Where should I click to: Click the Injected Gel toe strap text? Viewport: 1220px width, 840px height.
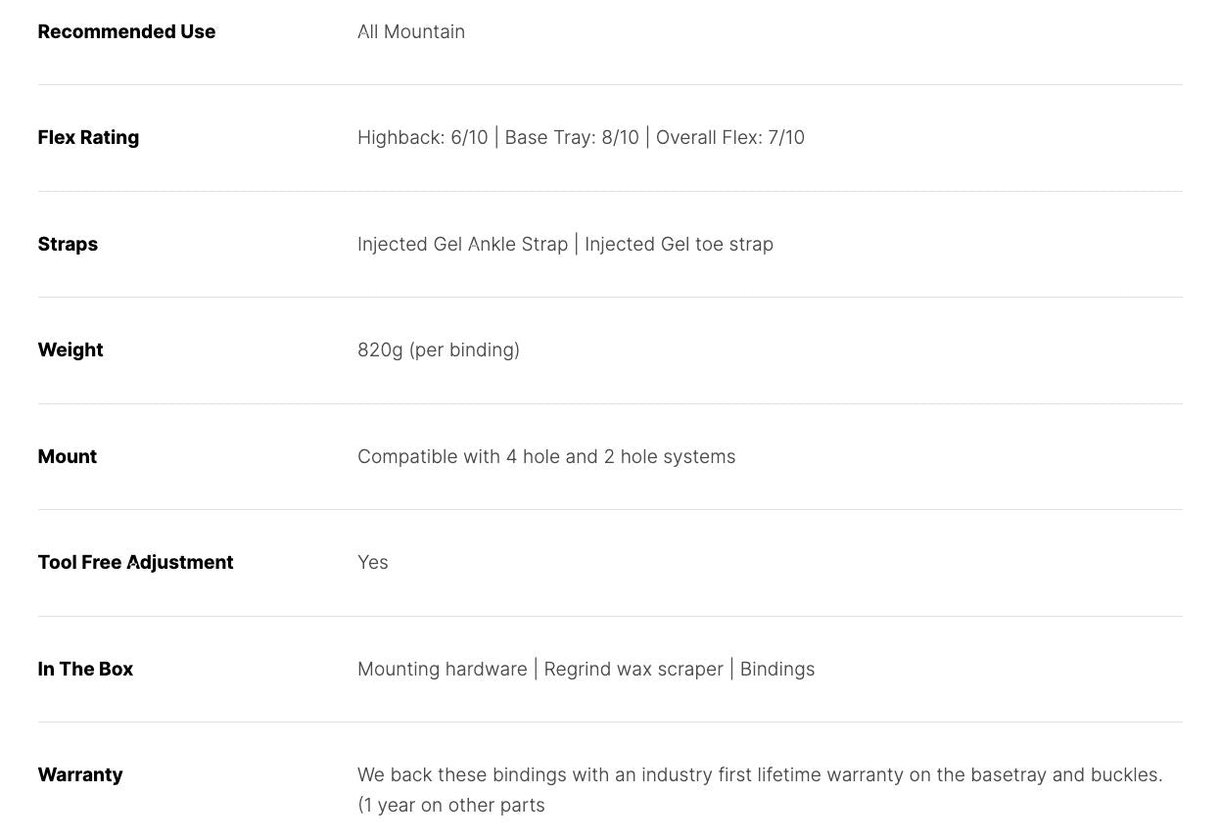[679, 244]
